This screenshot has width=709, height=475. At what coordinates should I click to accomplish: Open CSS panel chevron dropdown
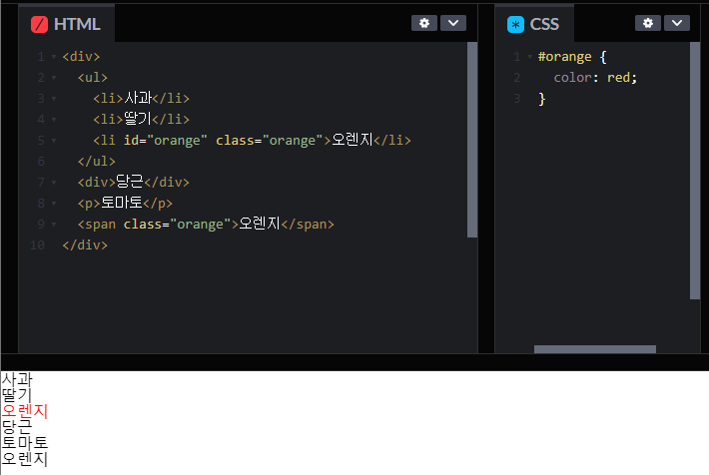point(677,23)
